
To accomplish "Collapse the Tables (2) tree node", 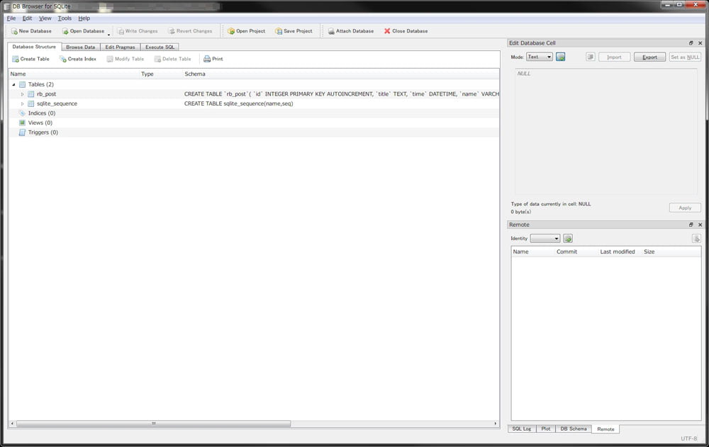I will pos(13,84).
